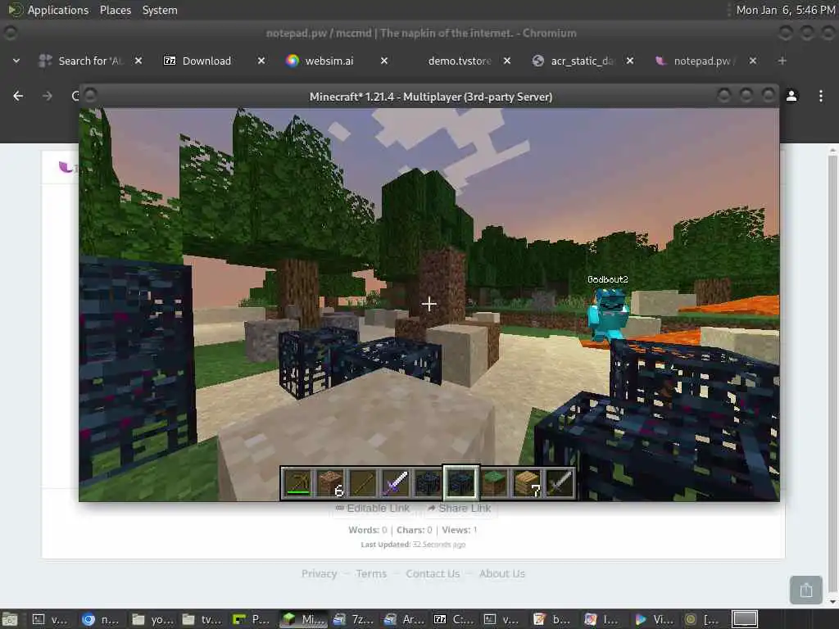Image resolution: width=839 pixels, height=629 pixels.
Task: Select the dirt block stack of 6
Action: click(330, 483)
